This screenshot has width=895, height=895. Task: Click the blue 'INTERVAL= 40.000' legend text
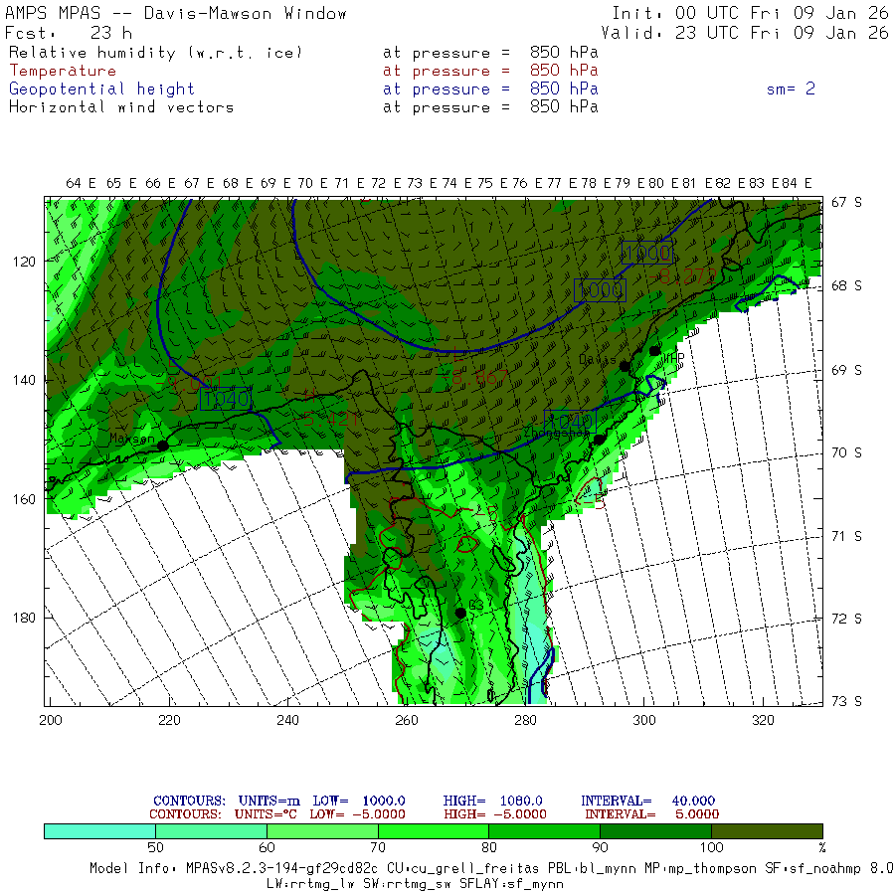(x=647, y=801)
